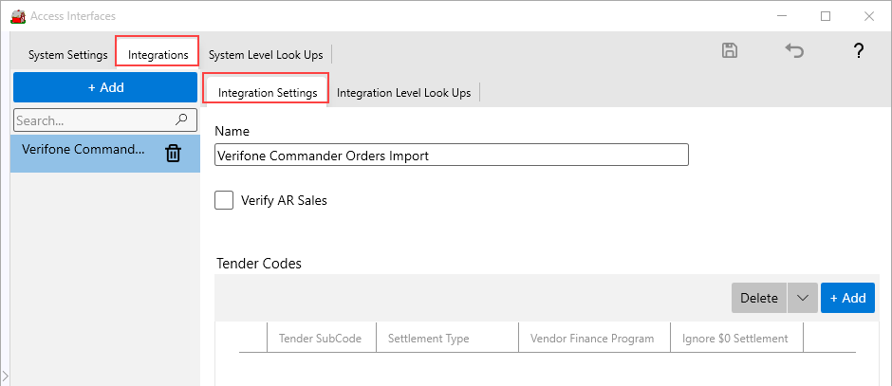The width and height of the screenshot is (892, 386).
Task: Open help with question mark icon
Action: [x=858, y=51]
